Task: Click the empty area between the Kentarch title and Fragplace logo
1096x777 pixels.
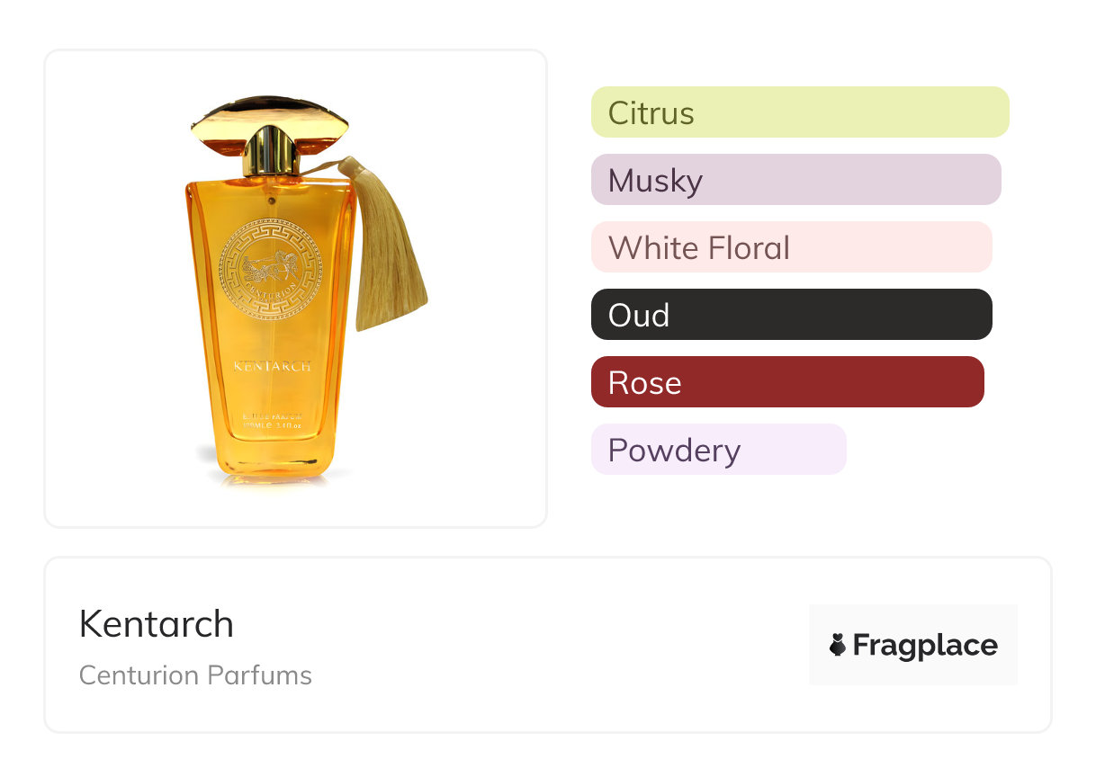Action: tap(540, 645)
